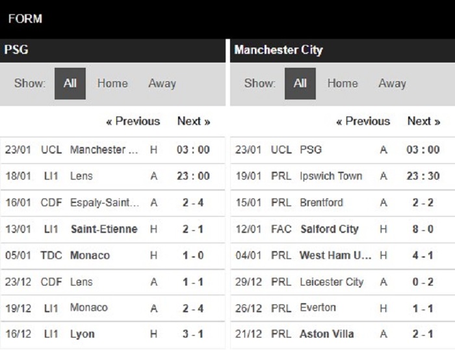This screenshot has height=350, width=455.
Task: Open Salford City 8 - 0 FA Cup match
Action: [343, 230]
